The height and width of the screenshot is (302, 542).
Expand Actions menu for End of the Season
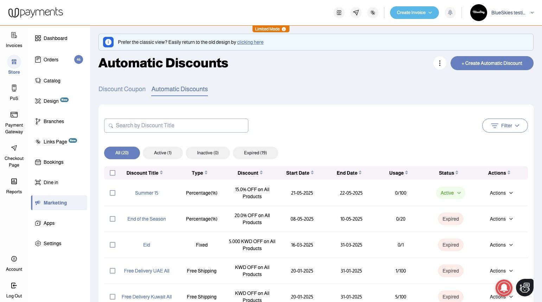tap(501, 219)
